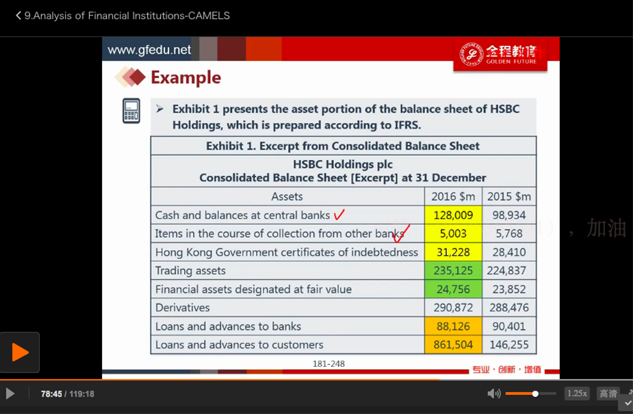
Task: Click the '2016 $m' column header
Action: click(453, 196)
